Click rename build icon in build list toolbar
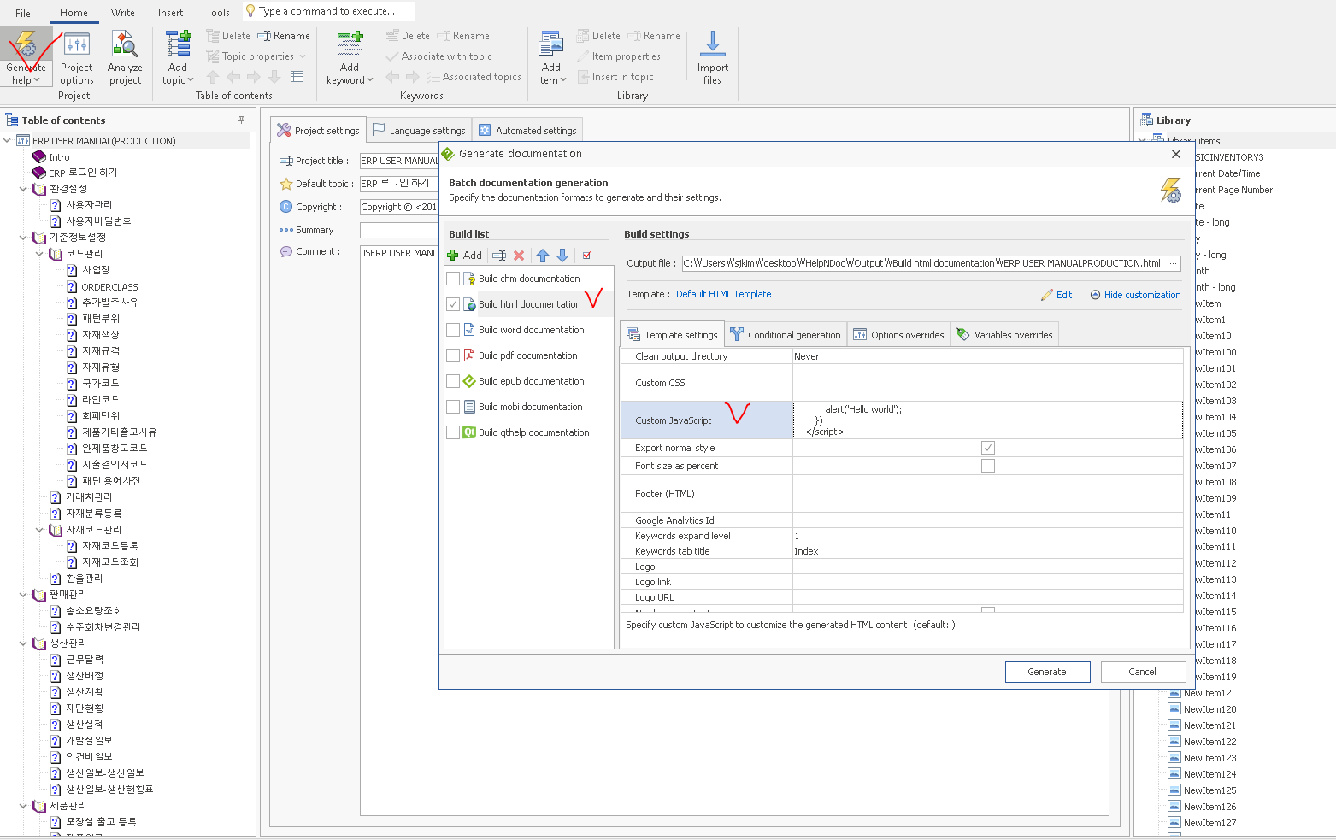 [499, 255]
